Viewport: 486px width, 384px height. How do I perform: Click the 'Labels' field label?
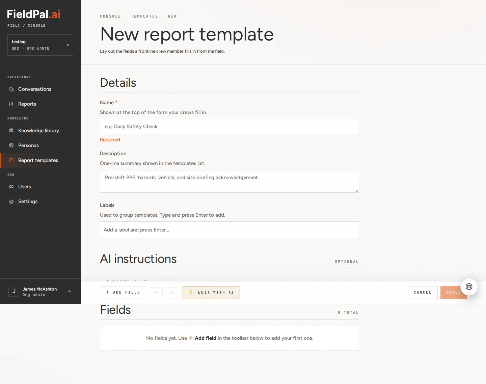click(107, 205)
